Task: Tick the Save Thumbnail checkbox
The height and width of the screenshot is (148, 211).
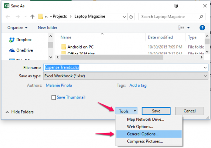Action: [x=53, y=97]
